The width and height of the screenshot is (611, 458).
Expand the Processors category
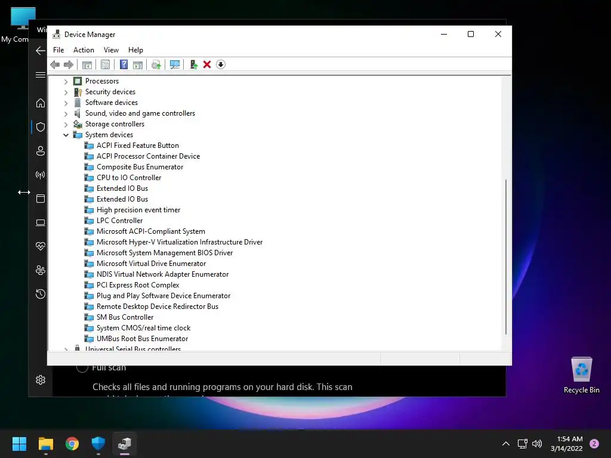pos(66,81)
